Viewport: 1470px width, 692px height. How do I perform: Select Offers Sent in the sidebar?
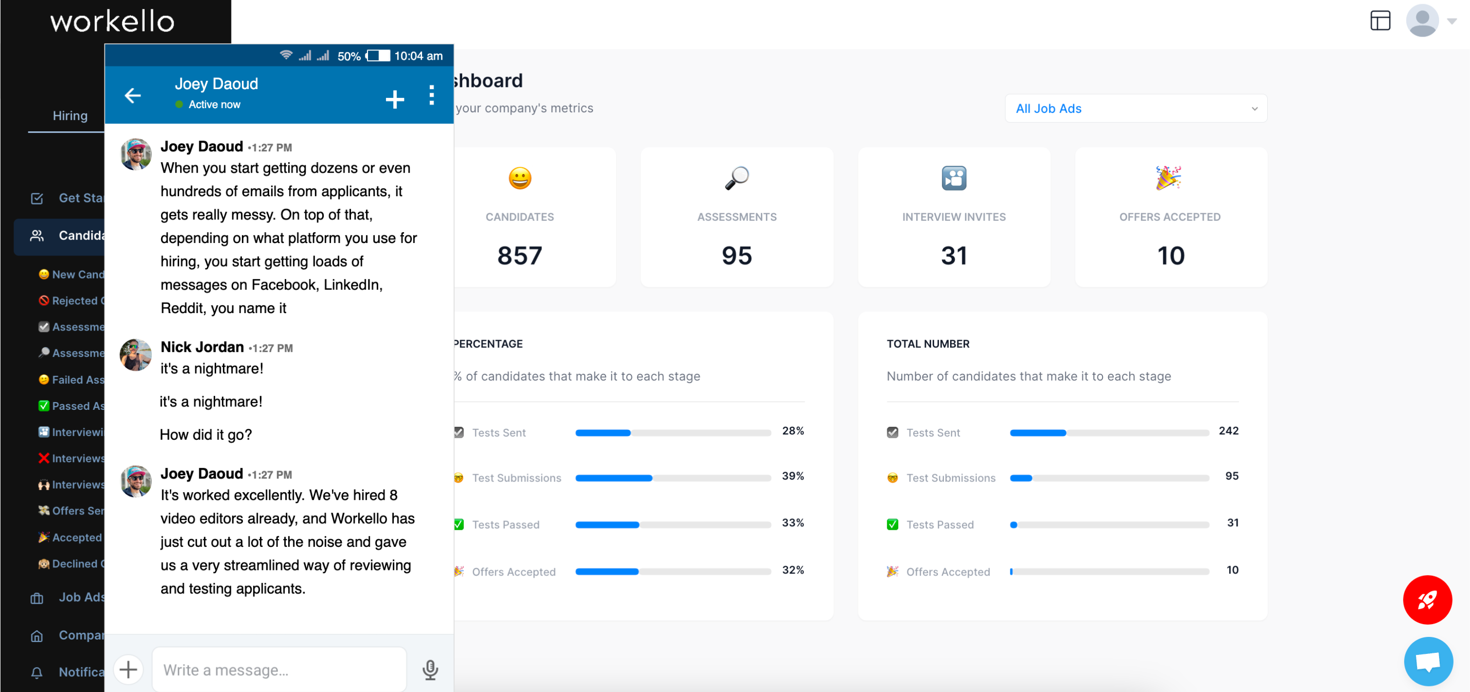point(72,510)
